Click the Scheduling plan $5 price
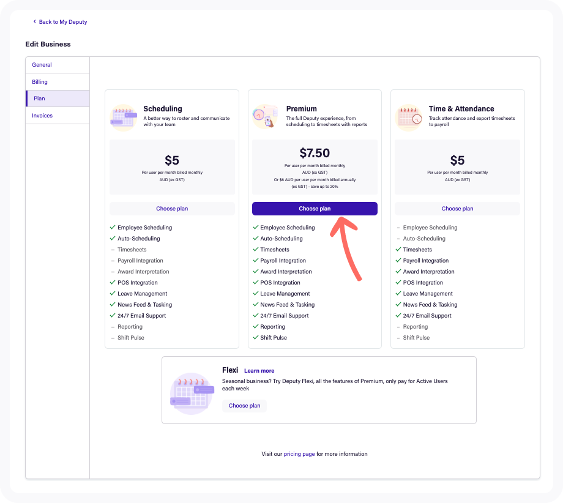Screen dimensions: 563x503 click(x=172, y=160)
